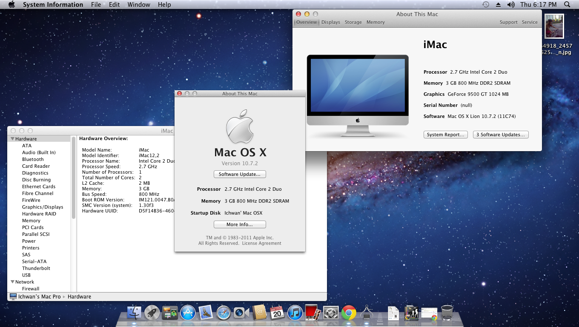
Task: Open System Preferences gear in Dock
Action: (x=331, y=313)
